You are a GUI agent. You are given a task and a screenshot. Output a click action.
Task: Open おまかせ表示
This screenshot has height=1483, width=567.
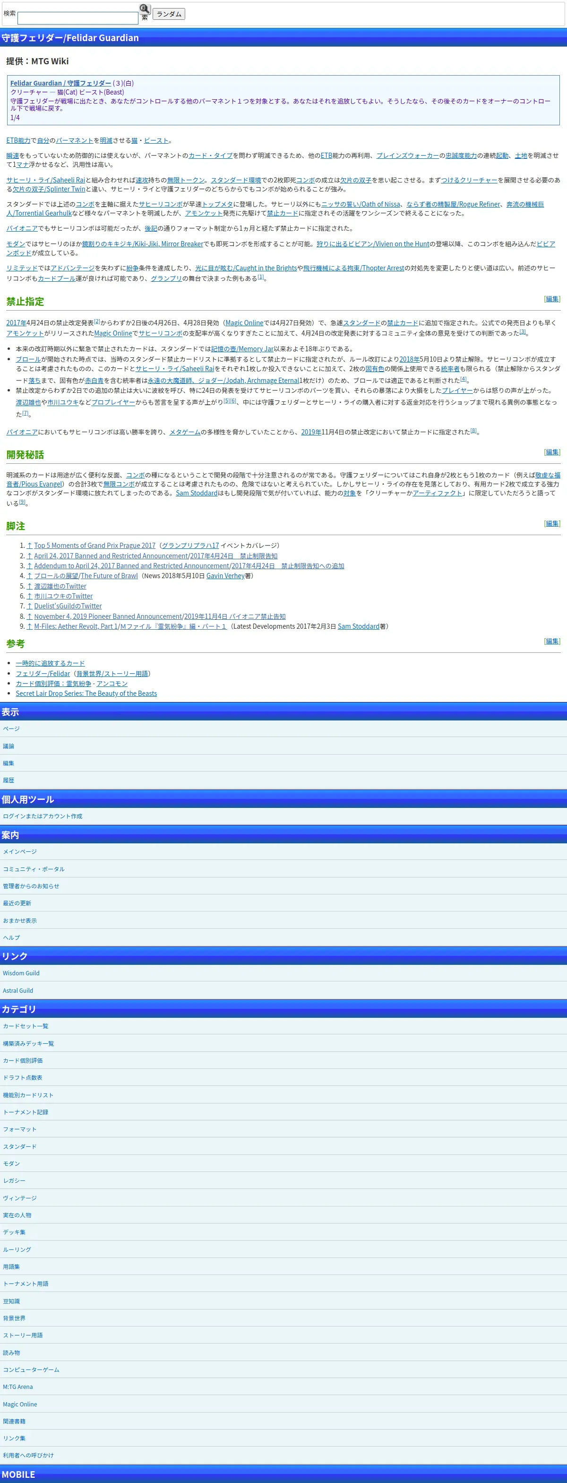[19, 920]
